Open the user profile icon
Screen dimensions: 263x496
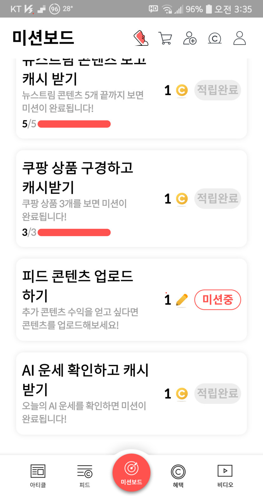tap(240, 38)
